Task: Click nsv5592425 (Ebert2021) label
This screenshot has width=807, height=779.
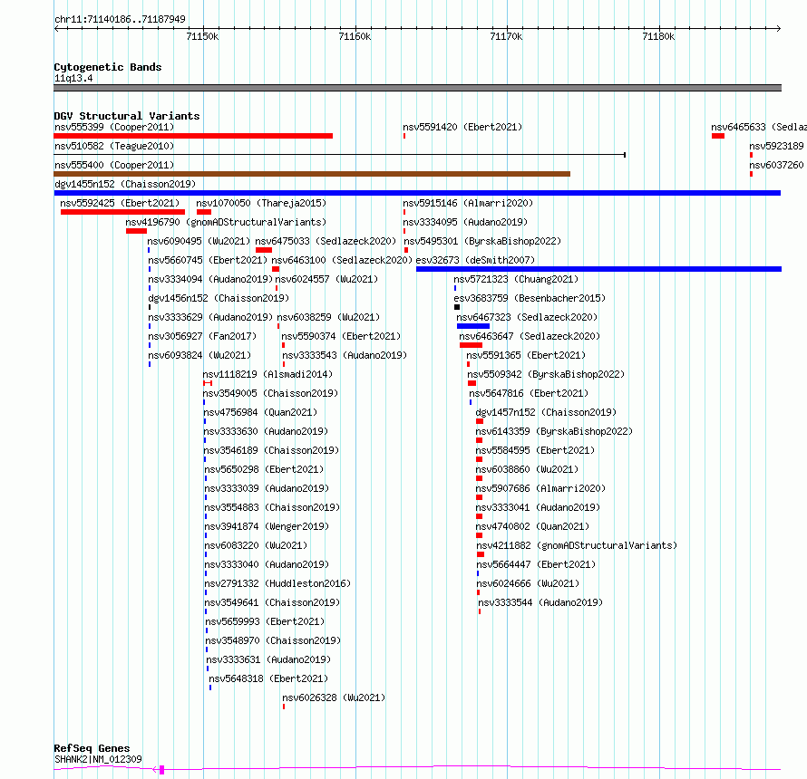Action: (x=120, y=203)
